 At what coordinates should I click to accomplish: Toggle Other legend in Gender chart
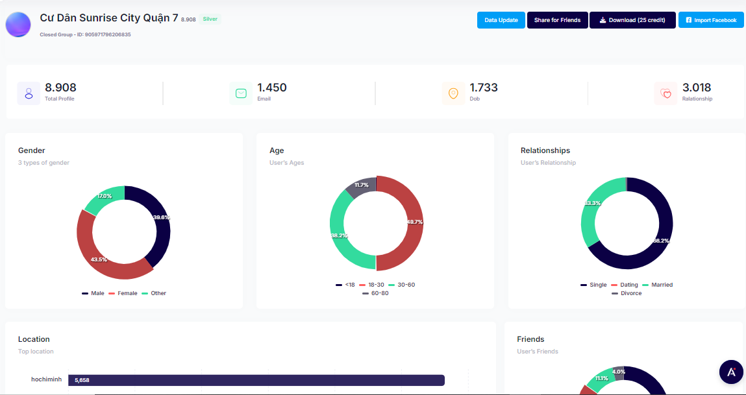tap(154, 293)
